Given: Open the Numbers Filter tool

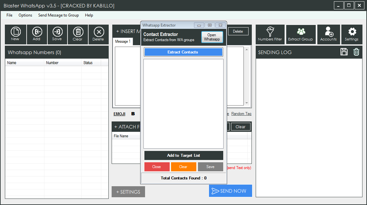Looking at the screenshot, I should point(270,34).
